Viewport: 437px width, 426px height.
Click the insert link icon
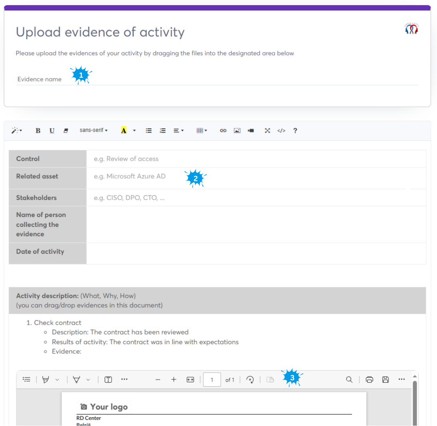click(x=223, y=131)
